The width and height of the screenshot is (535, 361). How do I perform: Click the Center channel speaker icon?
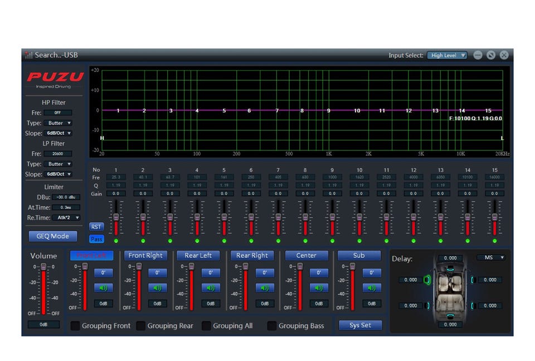[319, 288]
